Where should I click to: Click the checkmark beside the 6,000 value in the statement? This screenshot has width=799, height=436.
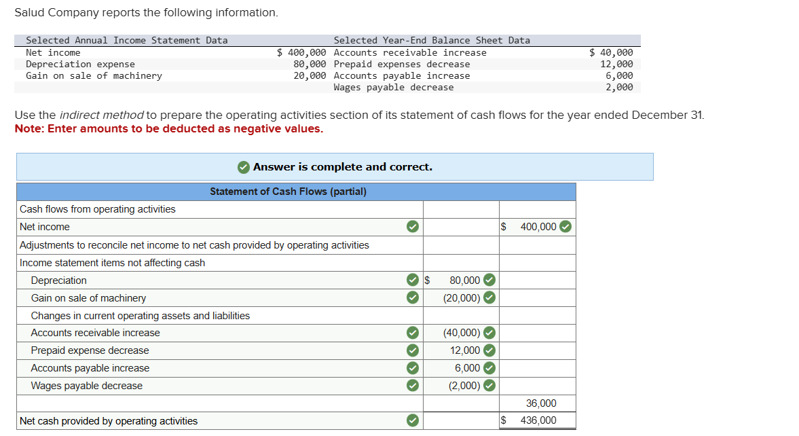click(489, 367)
